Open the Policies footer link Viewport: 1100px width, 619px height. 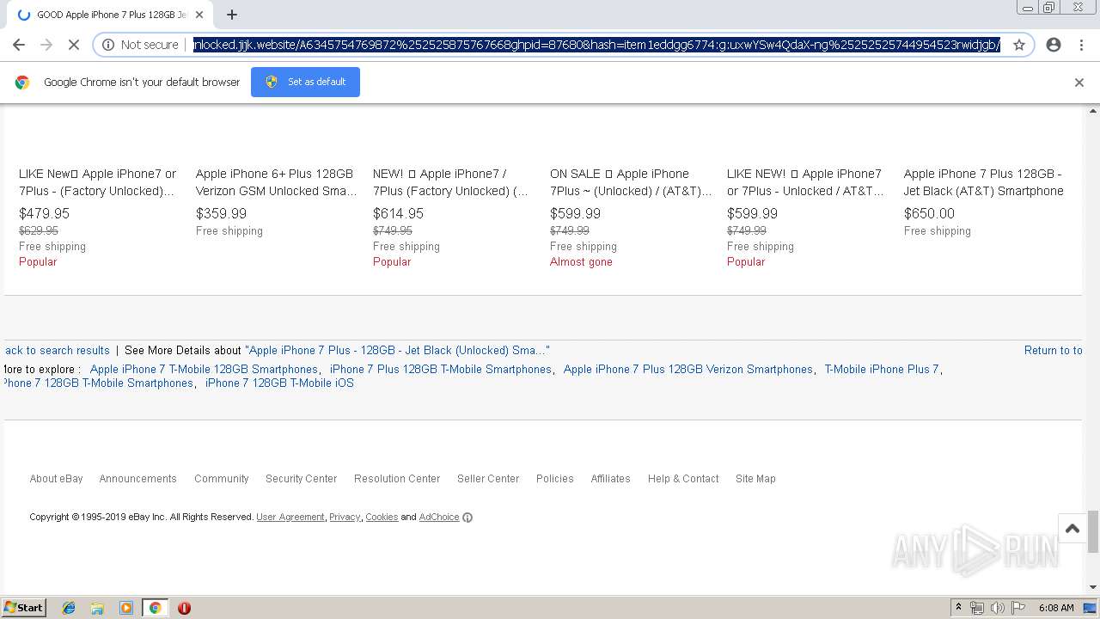pyautogui.click(x=555, y=479)
